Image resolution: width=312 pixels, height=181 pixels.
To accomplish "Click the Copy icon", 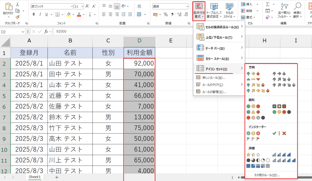I will pos(17,11).
